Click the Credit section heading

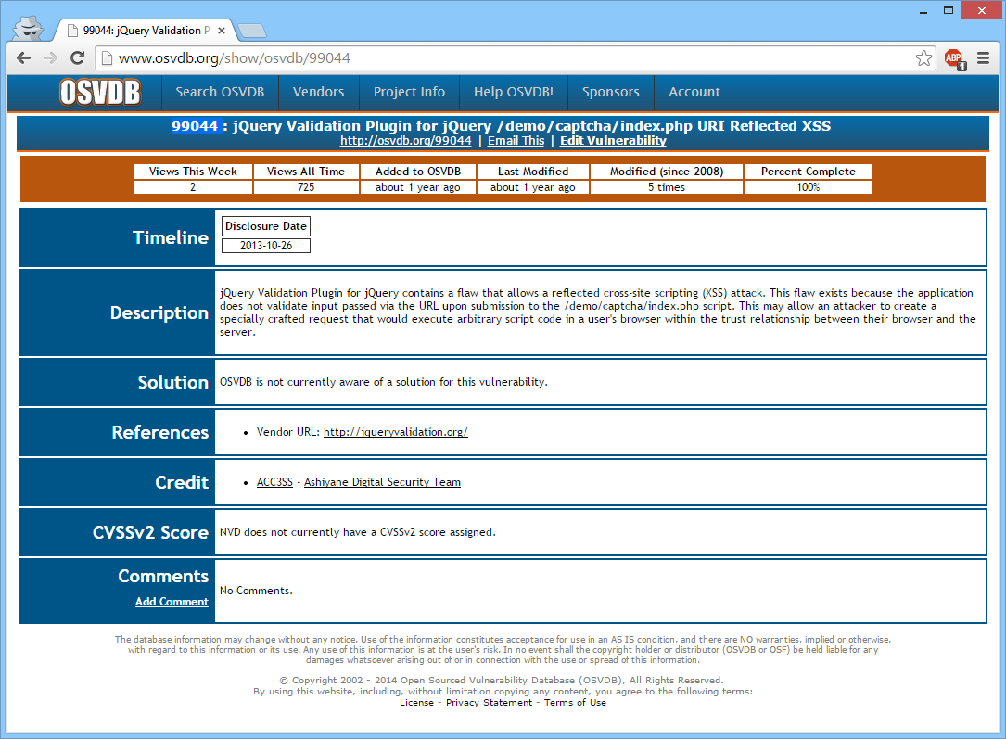click(183, 482)
